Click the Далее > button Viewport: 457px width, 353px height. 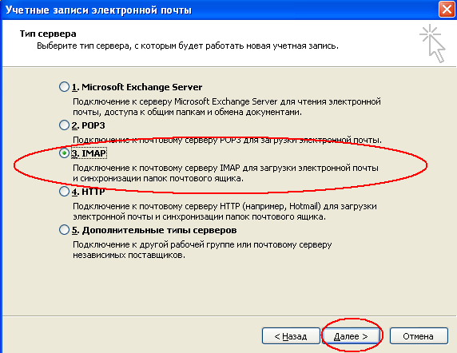pos(351,336)
